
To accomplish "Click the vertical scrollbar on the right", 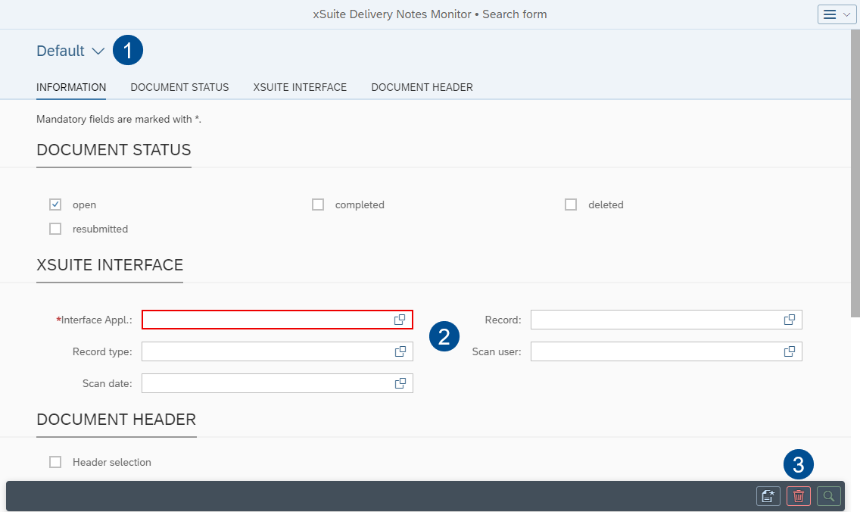I will [855, 174].
